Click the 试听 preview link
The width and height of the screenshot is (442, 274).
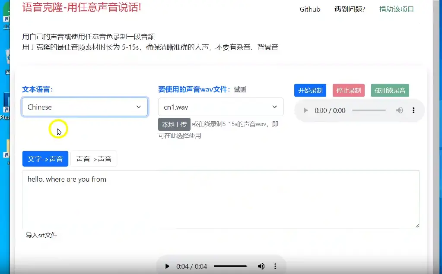click(240, 90)
